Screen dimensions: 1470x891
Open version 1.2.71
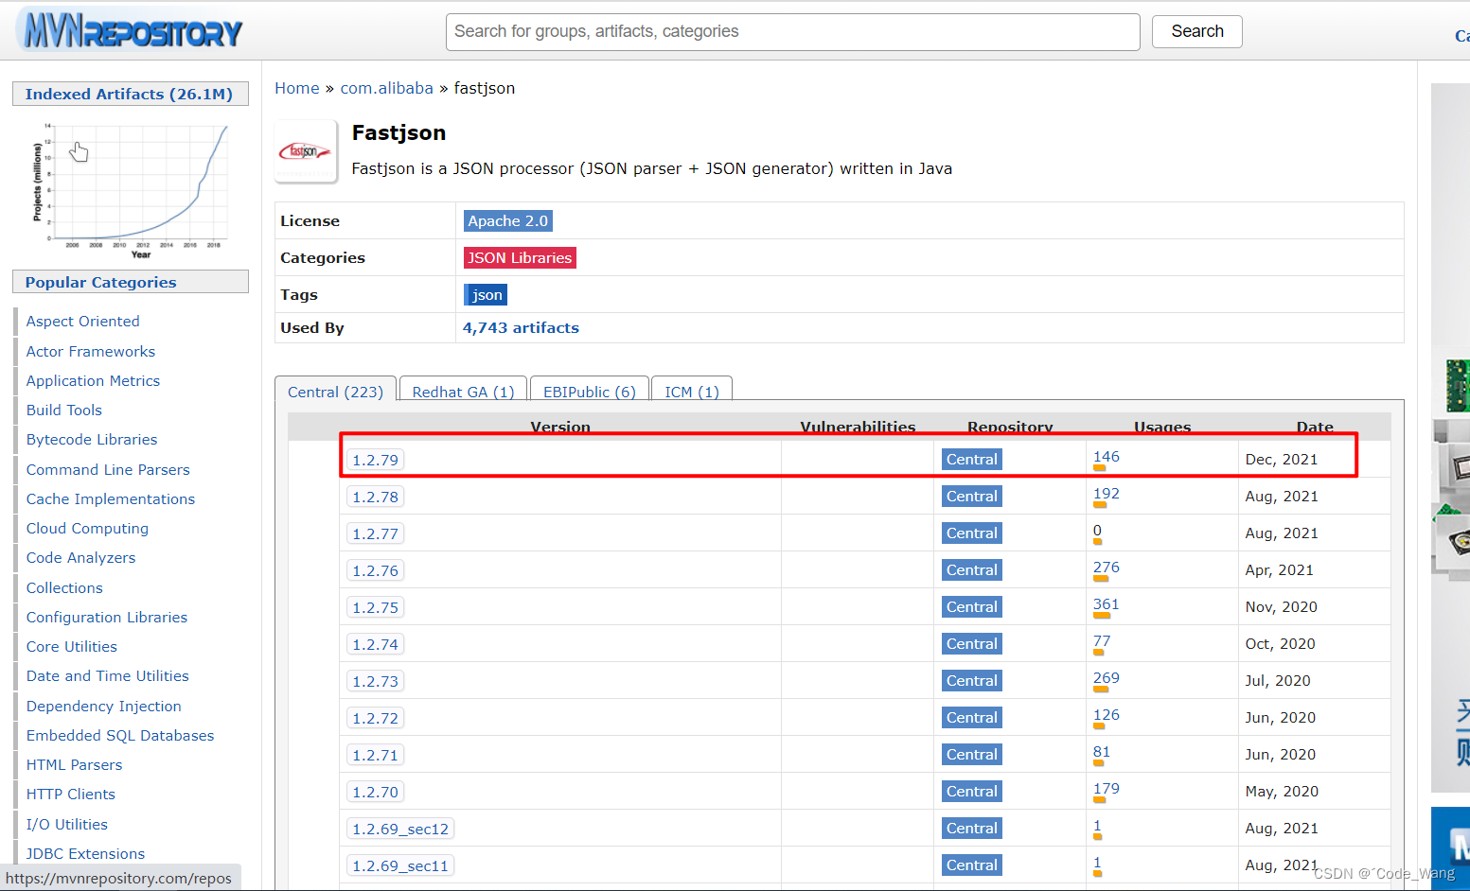pyautogui.click(x=375, y=755)
